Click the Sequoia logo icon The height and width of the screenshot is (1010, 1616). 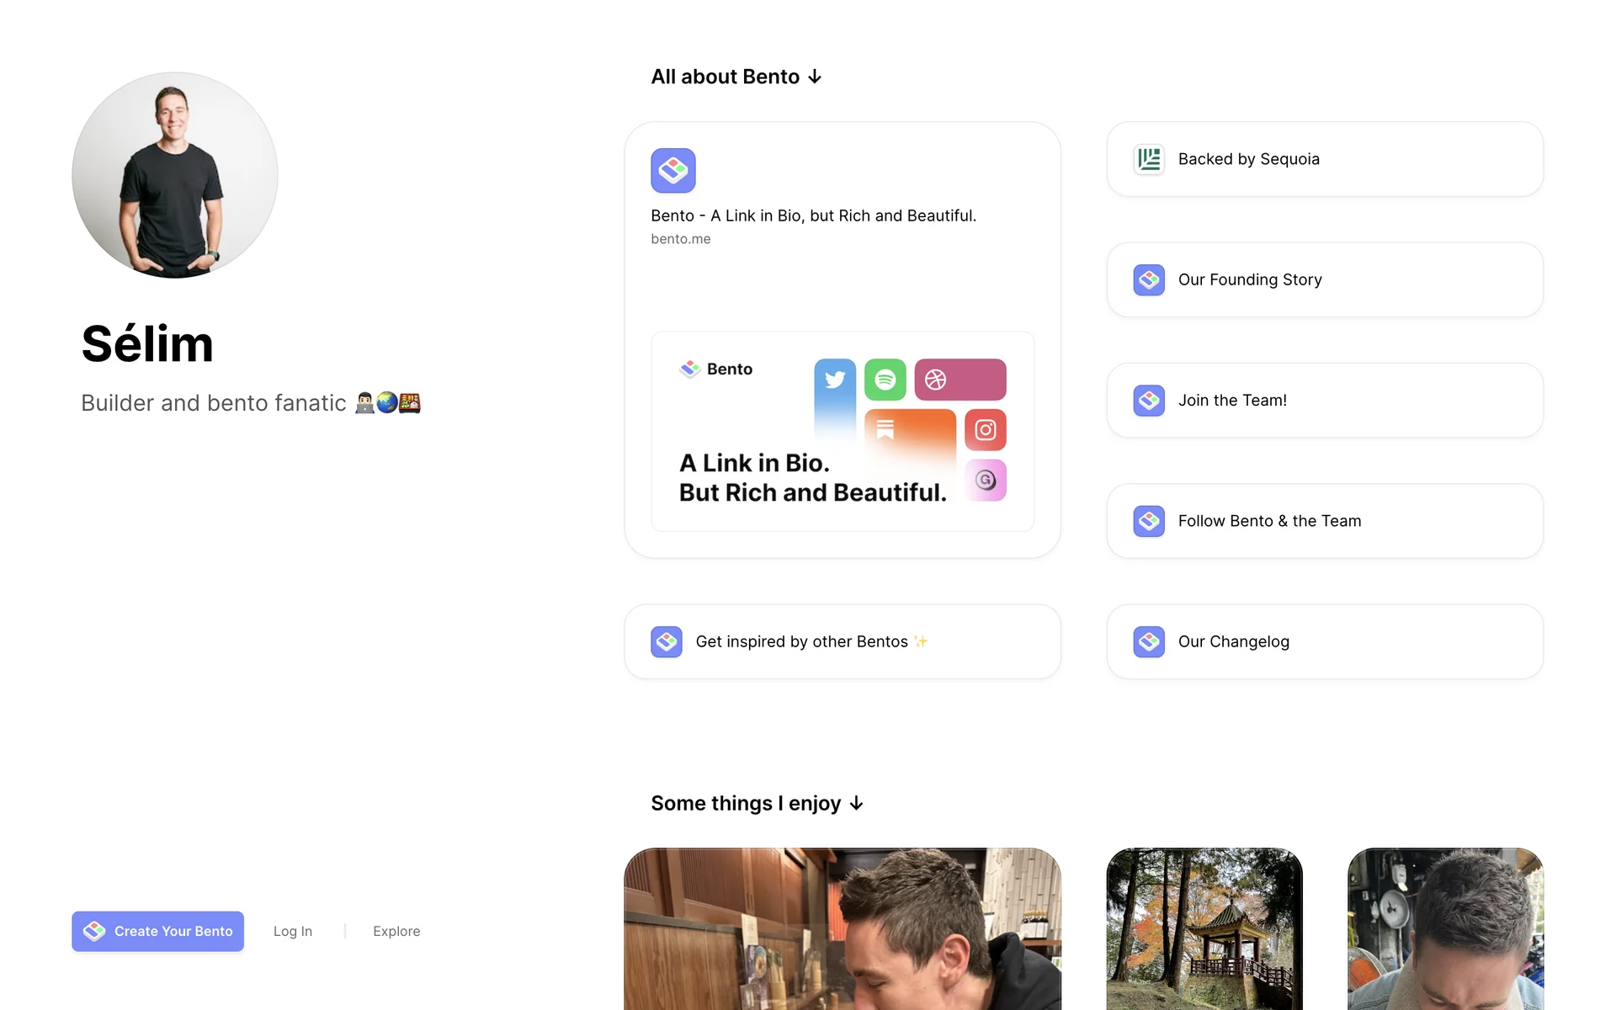coord(1149,159)
